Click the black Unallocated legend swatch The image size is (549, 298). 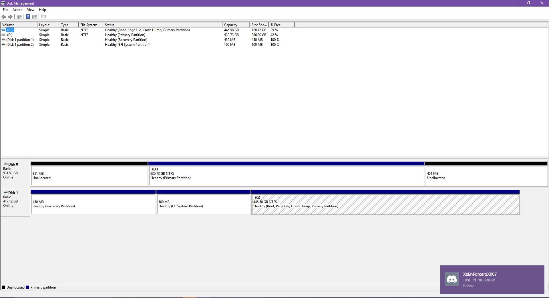pyautogui.click(x=4, y=287)
